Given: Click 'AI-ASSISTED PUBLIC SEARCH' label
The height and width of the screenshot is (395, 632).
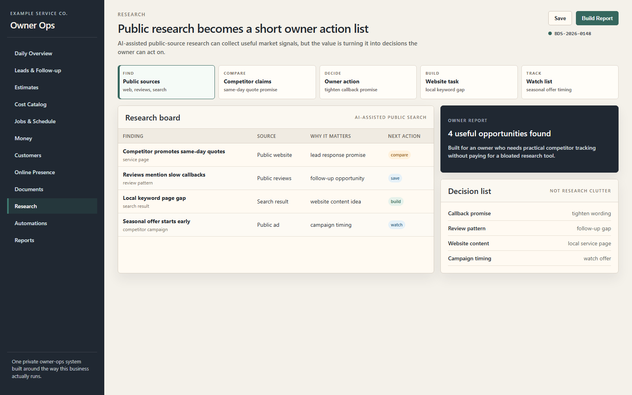Looking at the screenshot, I should click(x=391, y=117).
